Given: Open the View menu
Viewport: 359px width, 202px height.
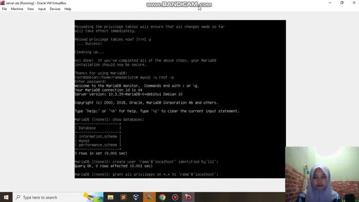Looking at the screenshot, I should [x=30, y=9].
